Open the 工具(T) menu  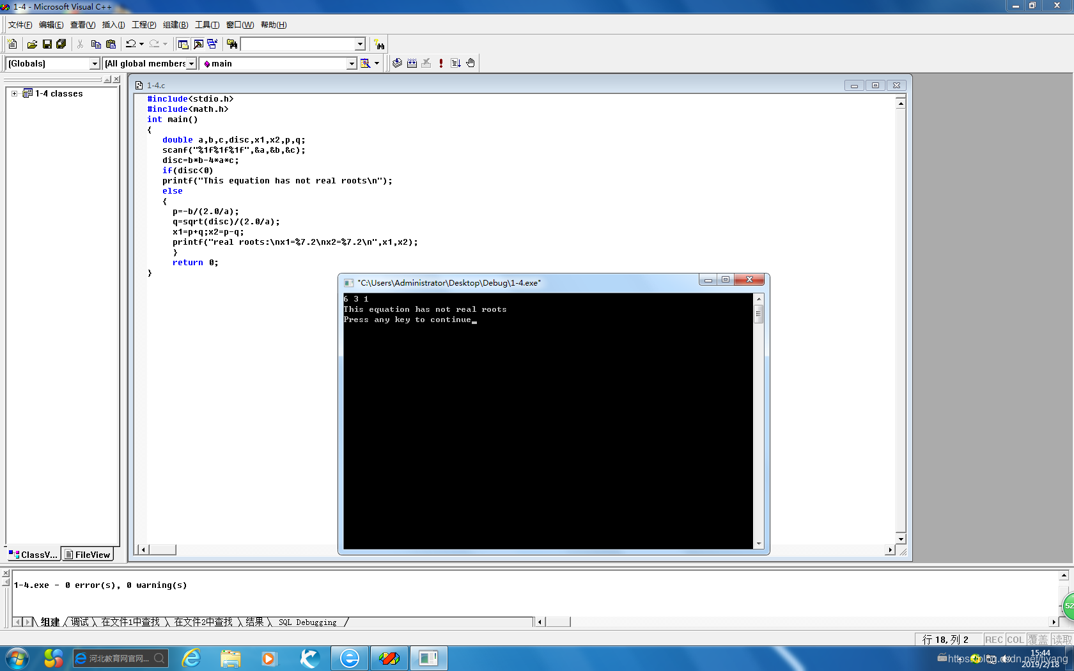pos(206,25)
